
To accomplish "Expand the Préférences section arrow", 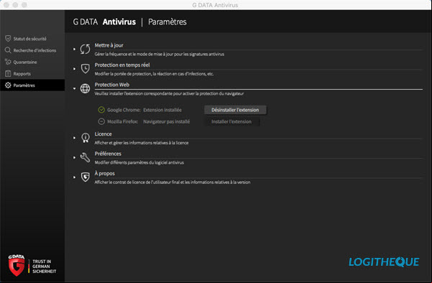I will (x=74, y=157).
